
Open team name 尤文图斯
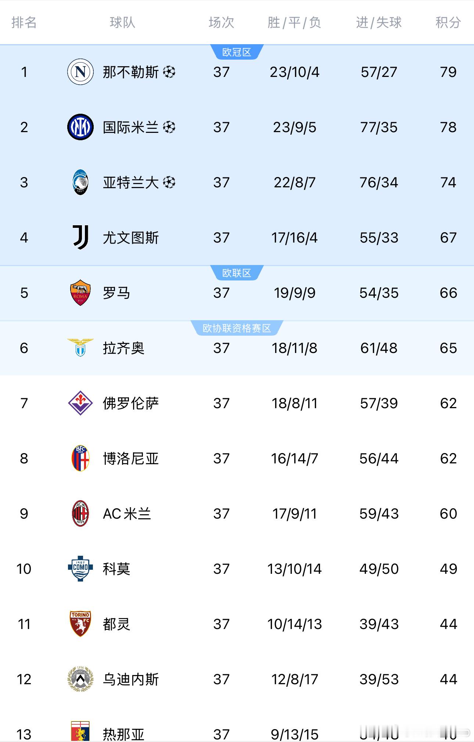click(131, 238)
